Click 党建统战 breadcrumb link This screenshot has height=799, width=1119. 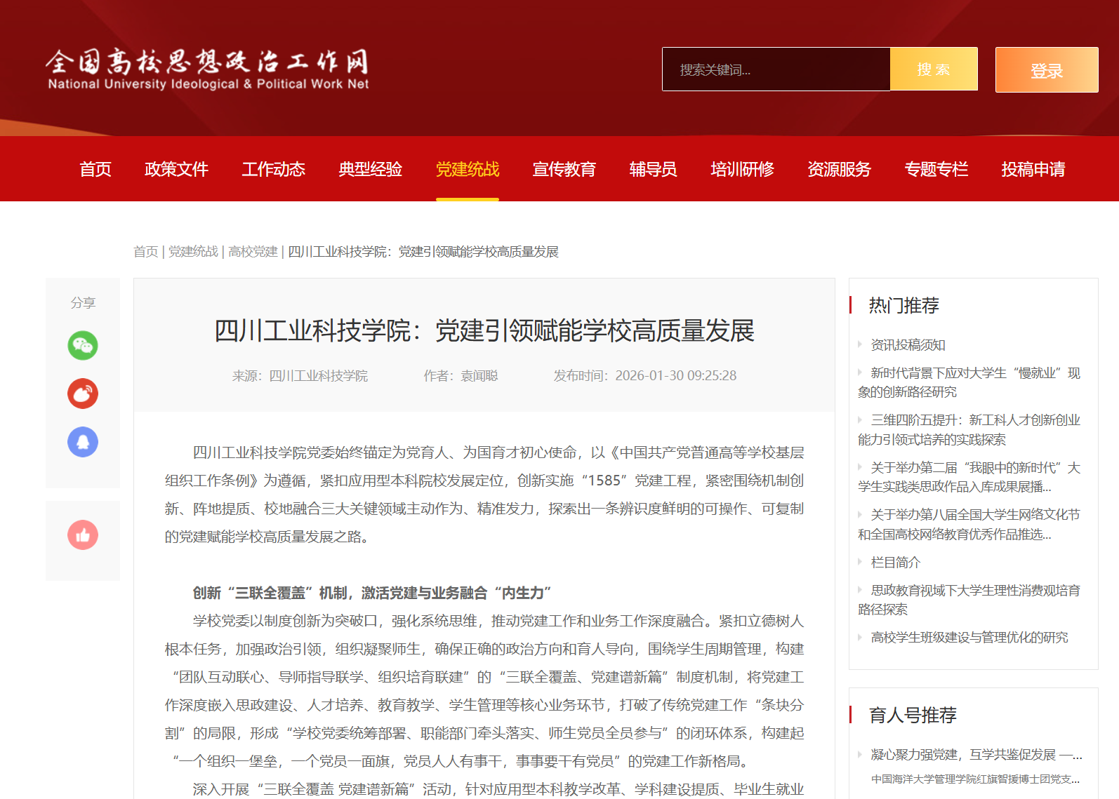193,252
